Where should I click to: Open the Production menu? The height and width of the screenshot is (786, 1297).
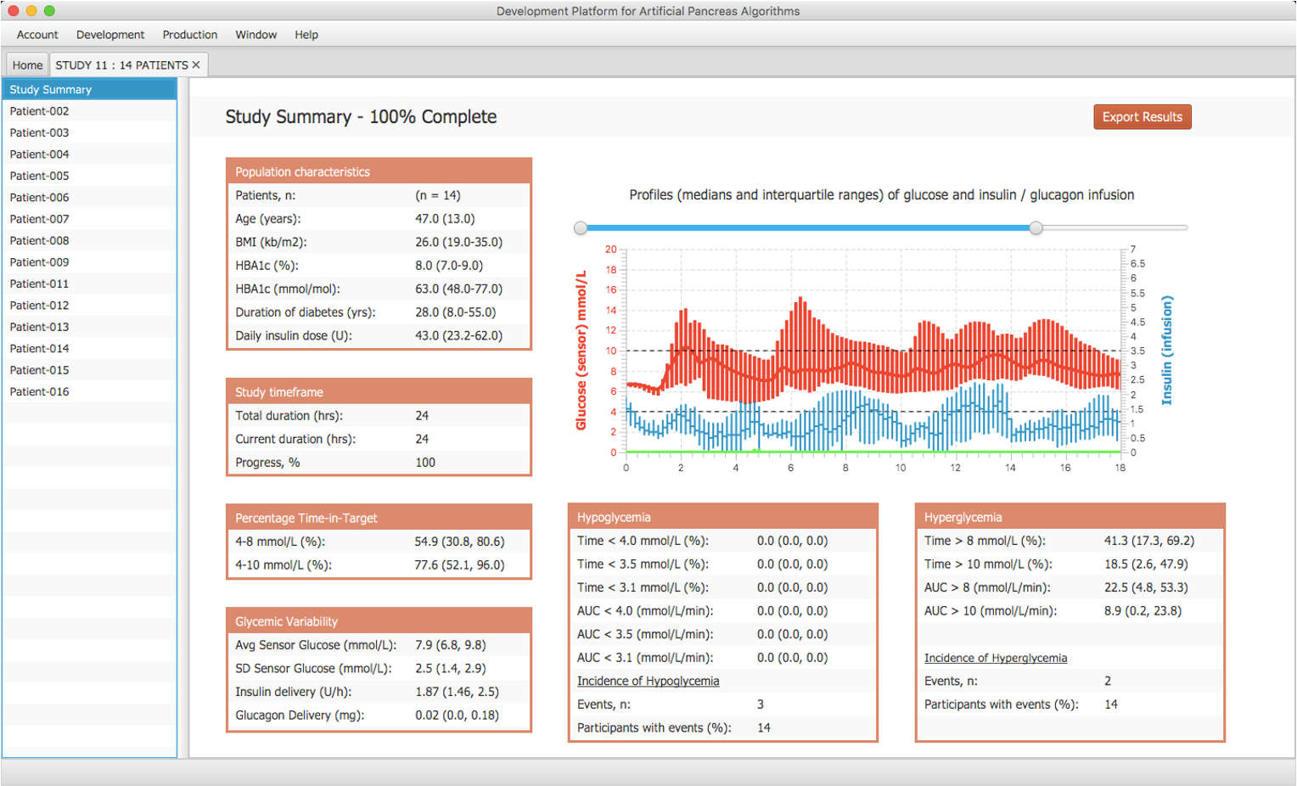pos(190,35)
